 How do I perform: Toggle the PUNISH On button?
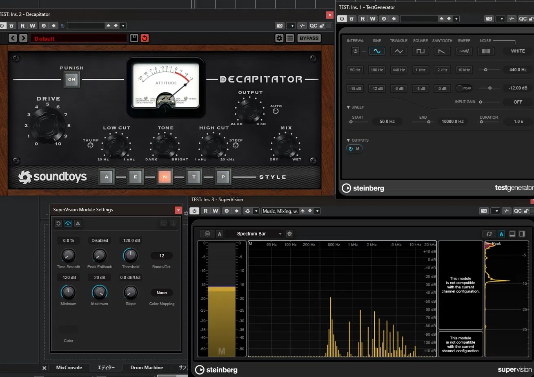[x=71, y=80]
